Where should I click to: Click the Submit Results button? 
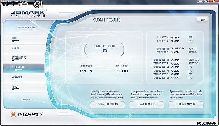click(x=107, y=104)
